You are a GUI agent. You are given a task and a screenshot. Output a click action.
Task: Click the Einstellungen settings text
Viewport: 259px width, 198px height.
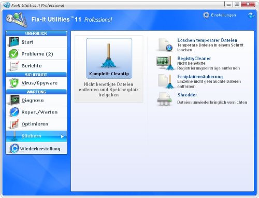click(223, 15)
